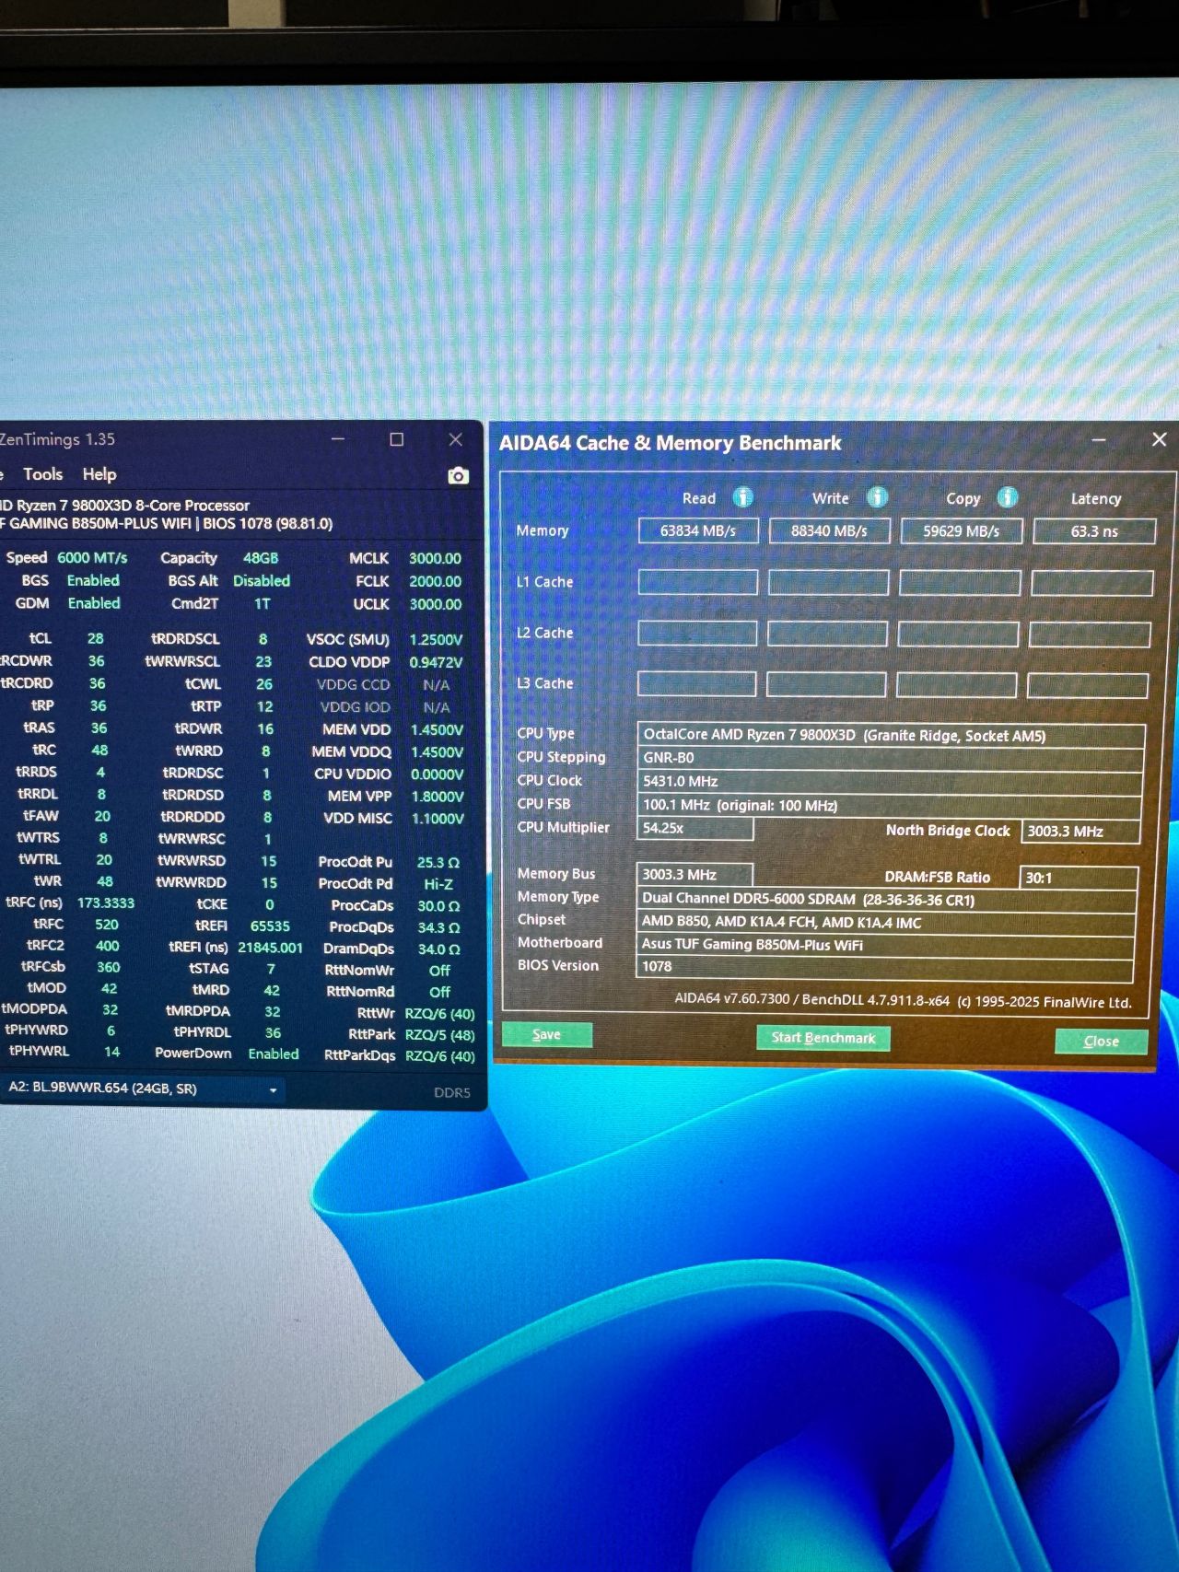Click the tREFI (ns) value 21845.001
This screenshot has height=1572, width=1179.
pyautogui.click(x=270, y=948)
